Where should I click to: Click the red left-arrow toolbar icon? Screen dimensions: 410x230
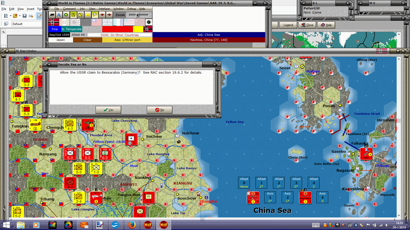[102, 15]
